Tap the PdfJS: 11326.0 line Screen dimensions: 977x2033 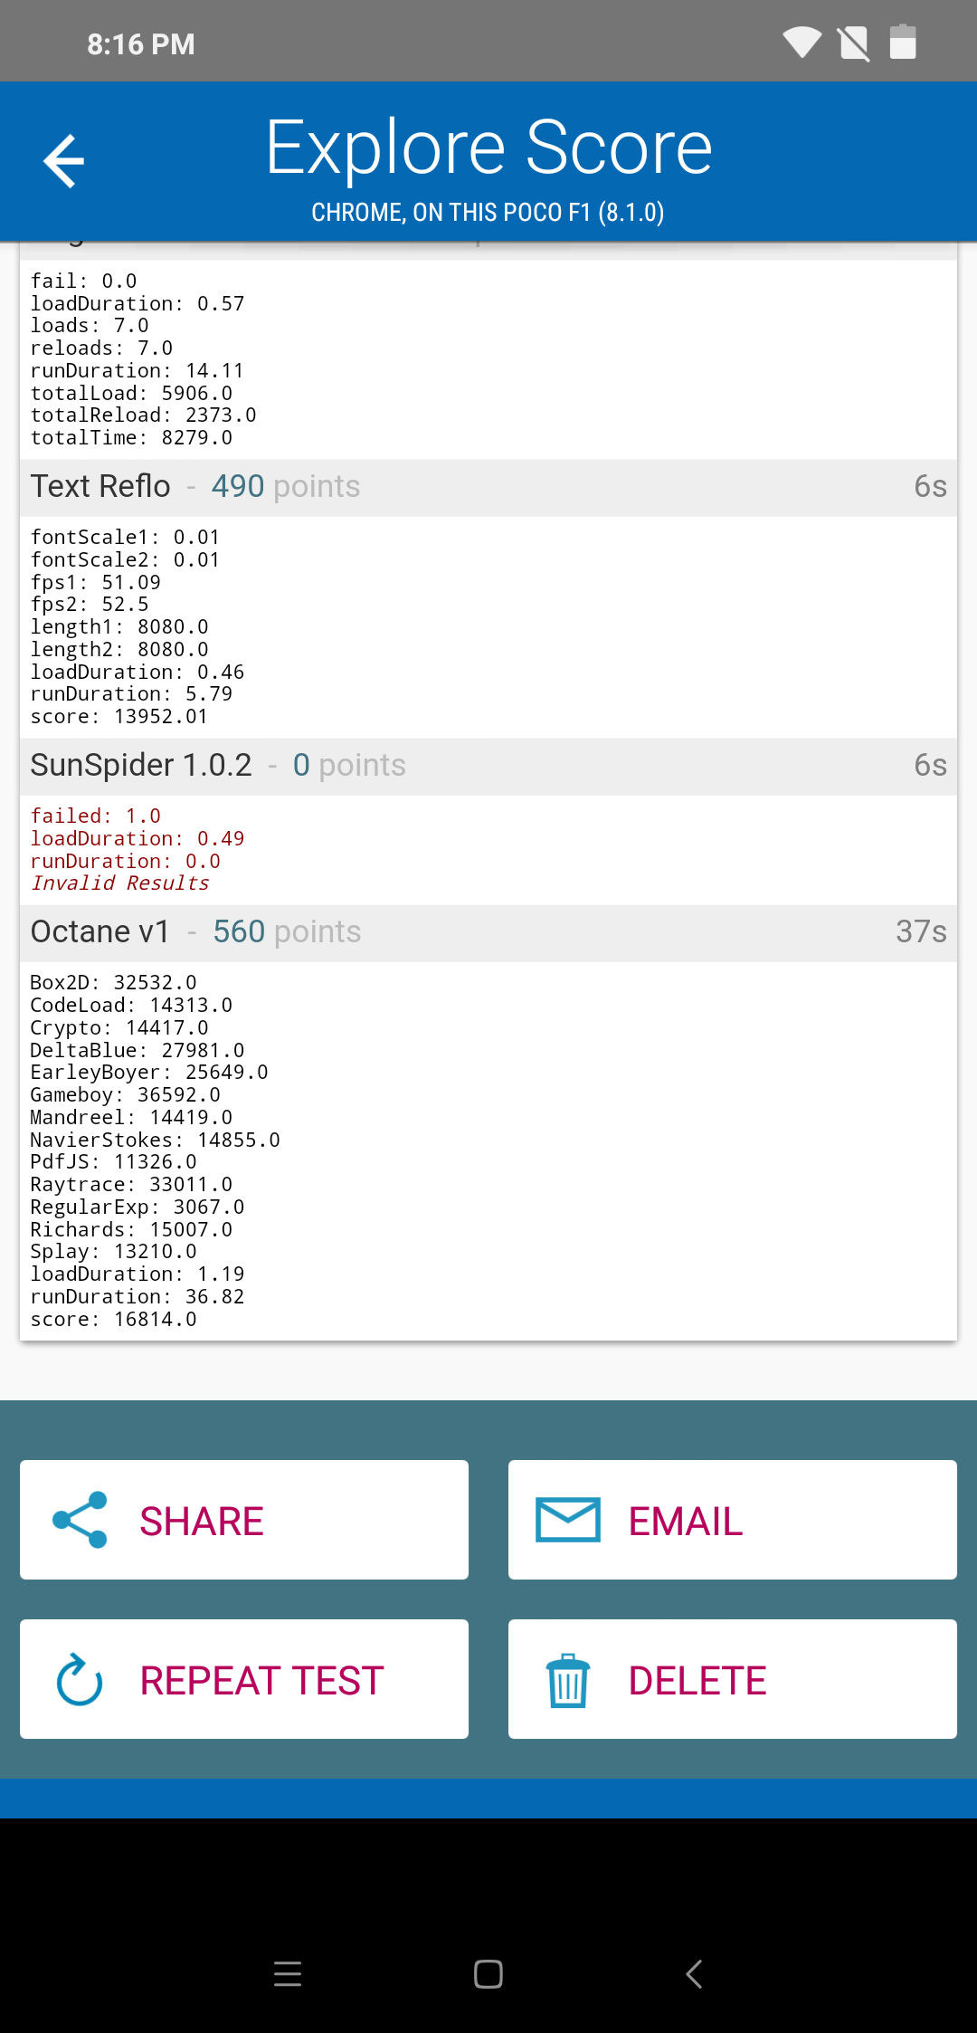(114, 1162)
